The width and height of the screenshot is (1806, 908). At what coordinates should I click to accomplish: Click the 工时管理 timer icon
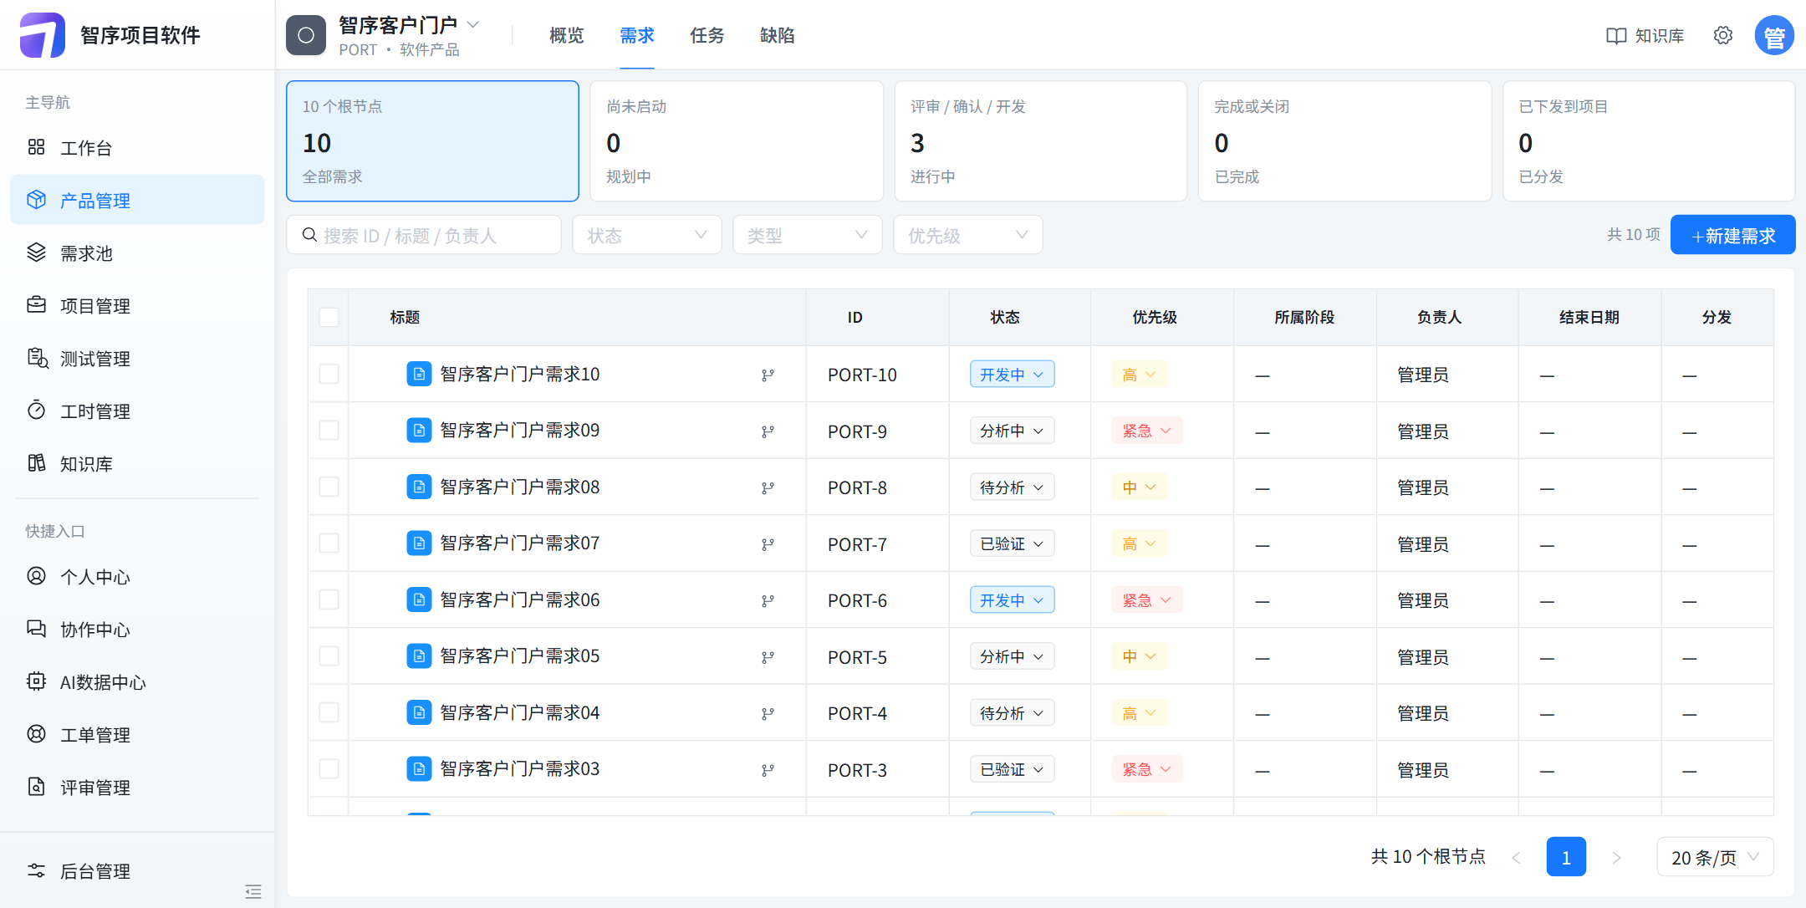pos(36,411)
